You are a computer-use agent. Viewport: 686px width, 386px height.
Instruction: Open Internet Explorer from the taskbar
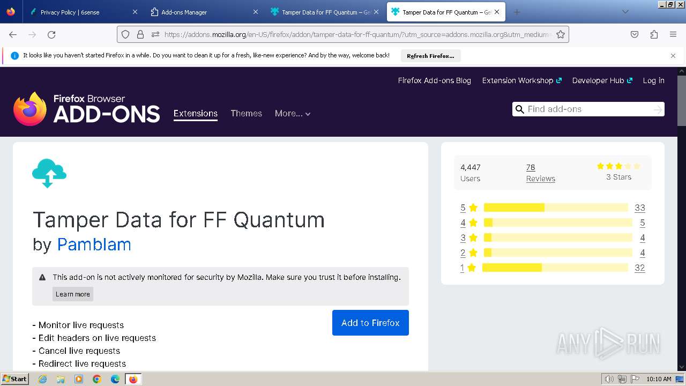click(42, 379)
